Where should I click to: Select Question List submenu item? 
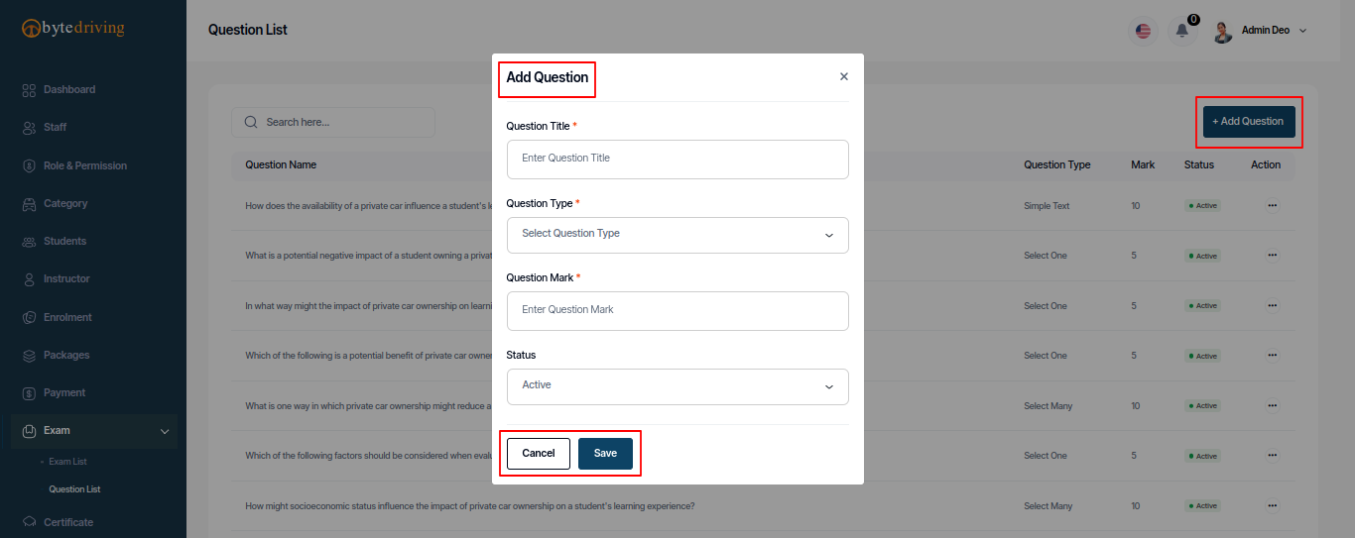[x=74, y=489]
